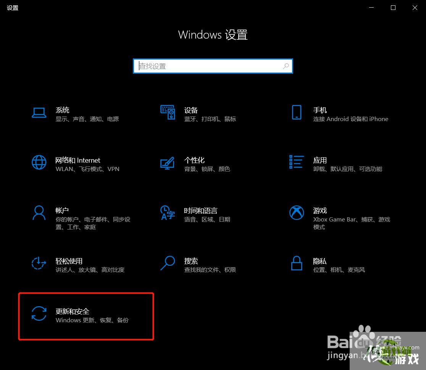Minimize the 设置 window
The height and width of the screenshot is (370, 426).
(371, 8)
